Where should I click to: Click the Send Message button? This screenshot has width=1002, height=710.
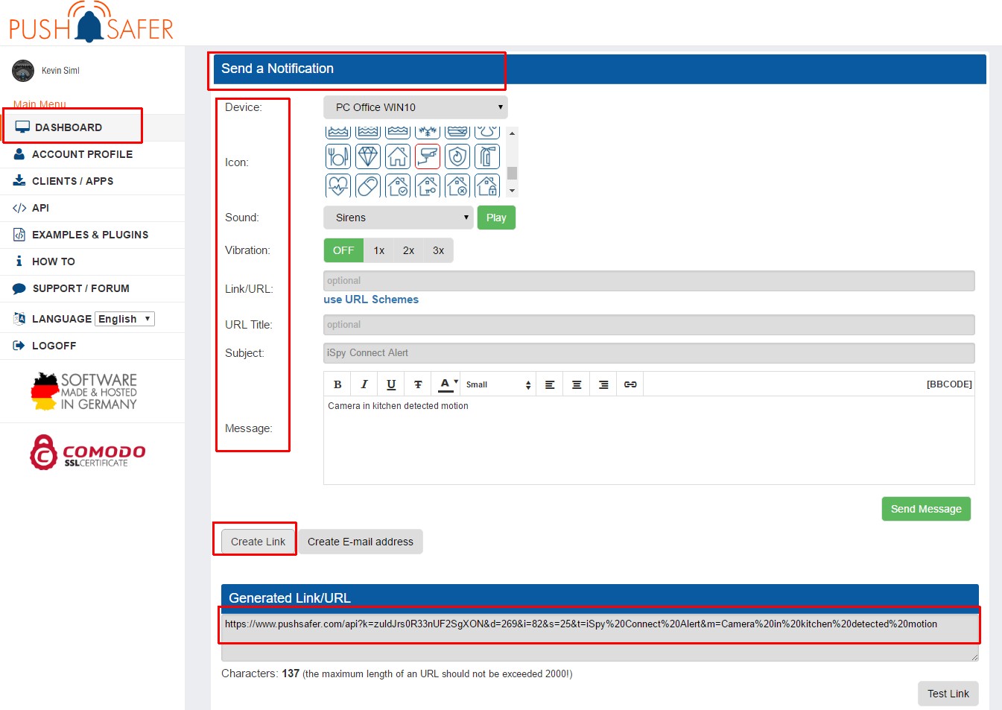[926, 509]
